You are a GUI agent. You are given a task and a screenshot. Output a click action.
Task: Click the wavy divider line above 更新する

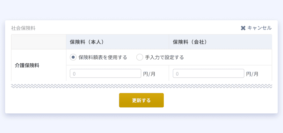click(x=141, y=86)
